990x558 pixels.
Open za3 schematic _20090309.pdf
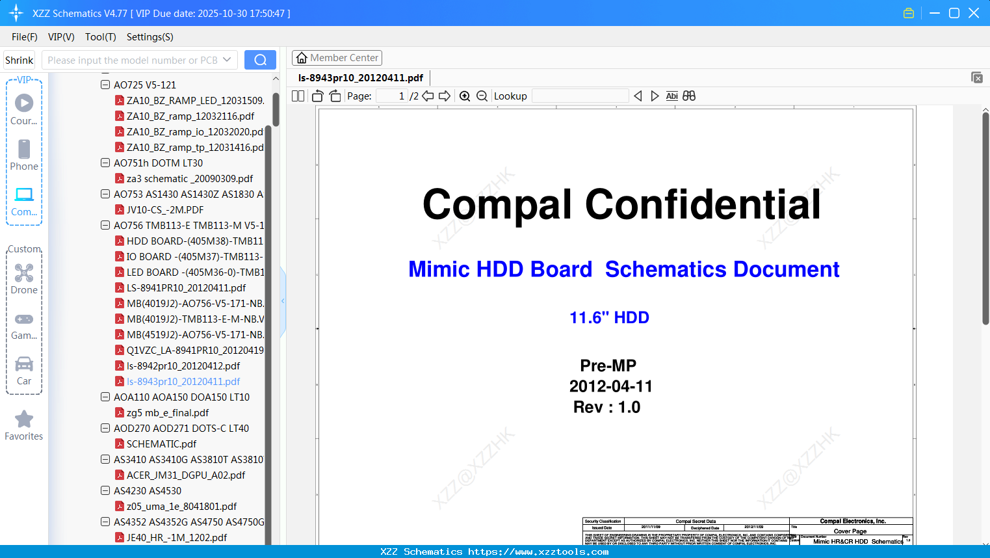pos(185,178)
